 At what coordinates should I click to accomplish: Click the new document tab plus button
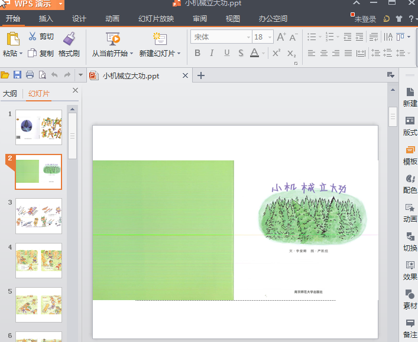pyautogui.click(x=201, y=75)
